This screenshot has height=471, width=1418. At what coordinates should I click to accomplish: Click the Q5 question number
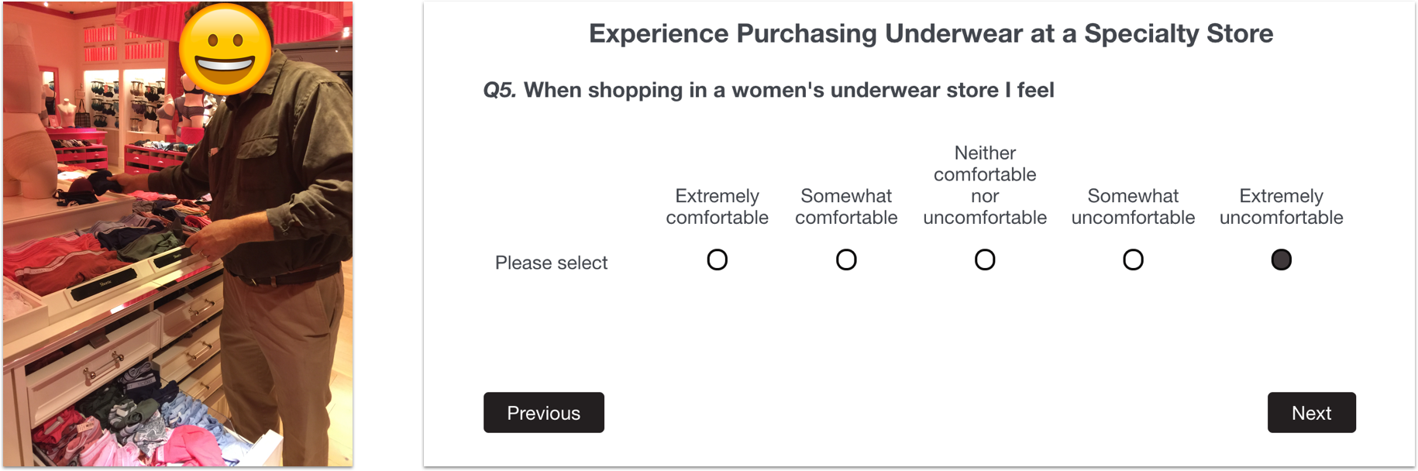coord(499,91)
